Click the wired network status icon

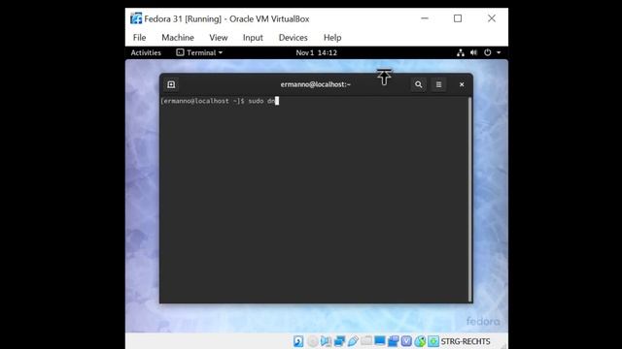click(x=460, y=52)
